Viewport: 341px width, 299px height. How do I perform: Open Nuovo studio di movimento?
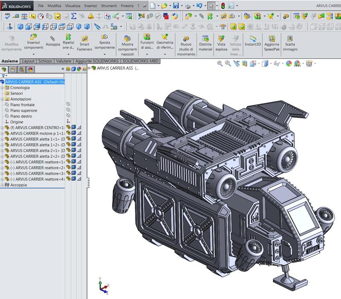(x=186, y=45)
